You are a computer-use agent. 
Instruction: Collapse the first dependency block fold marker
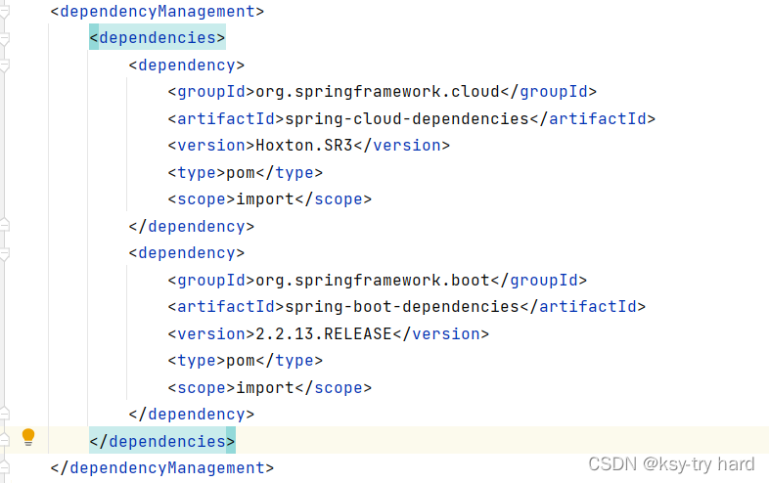(4, 66)
